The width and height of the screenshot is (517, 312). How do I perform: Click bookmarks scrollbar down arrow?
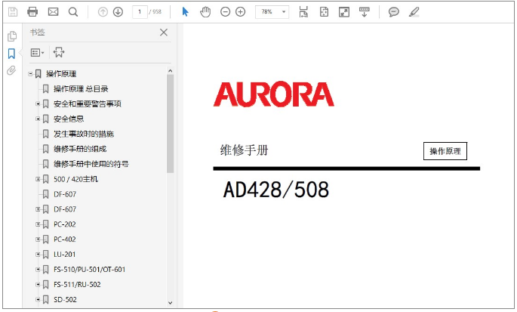(170, 303)
